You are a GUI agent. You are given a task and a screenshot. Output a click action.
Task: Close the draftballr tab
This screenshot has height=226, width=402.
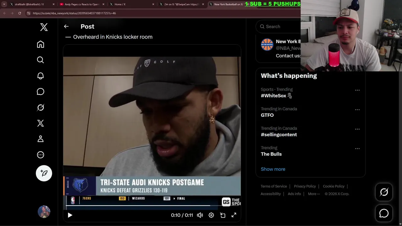pos(53,4)
